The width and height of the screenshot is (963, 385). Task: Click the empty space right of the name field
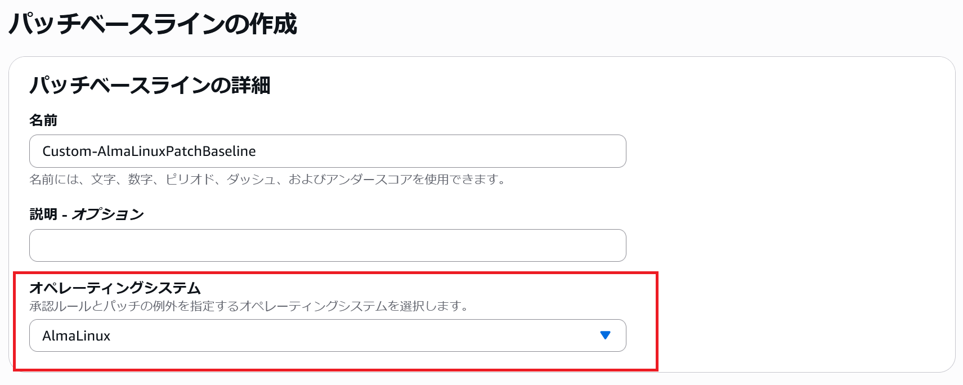point(788,151)
